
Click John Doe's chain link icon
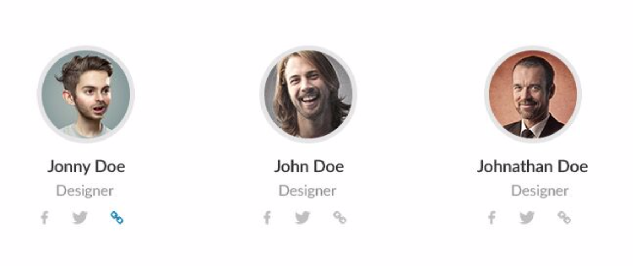(x=340, y=218)
